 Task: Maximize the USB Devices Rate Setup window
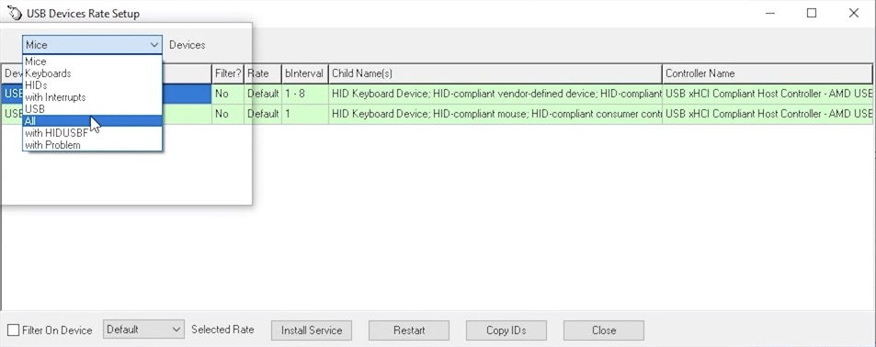pos(812,13)
